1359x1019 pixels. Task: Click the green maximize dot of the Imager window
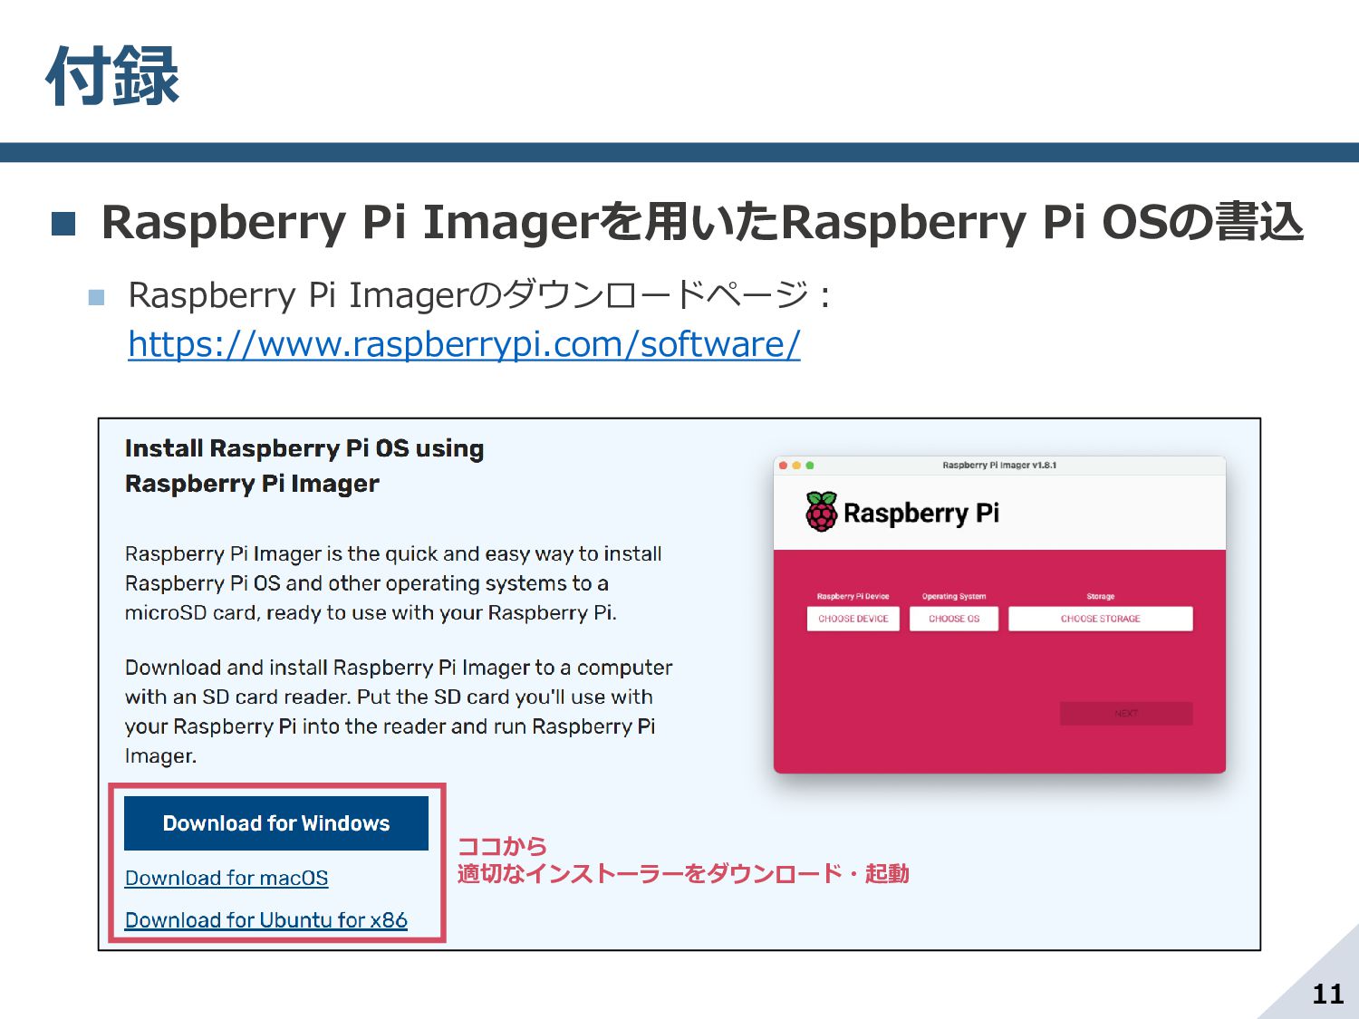[x=810, y=466]
